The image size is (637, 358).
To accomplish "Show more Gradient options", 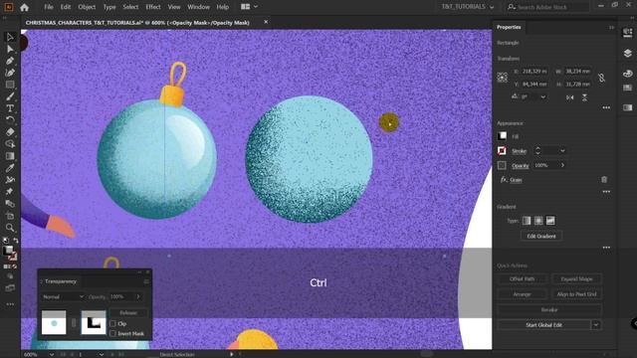I will pos(606,248).
